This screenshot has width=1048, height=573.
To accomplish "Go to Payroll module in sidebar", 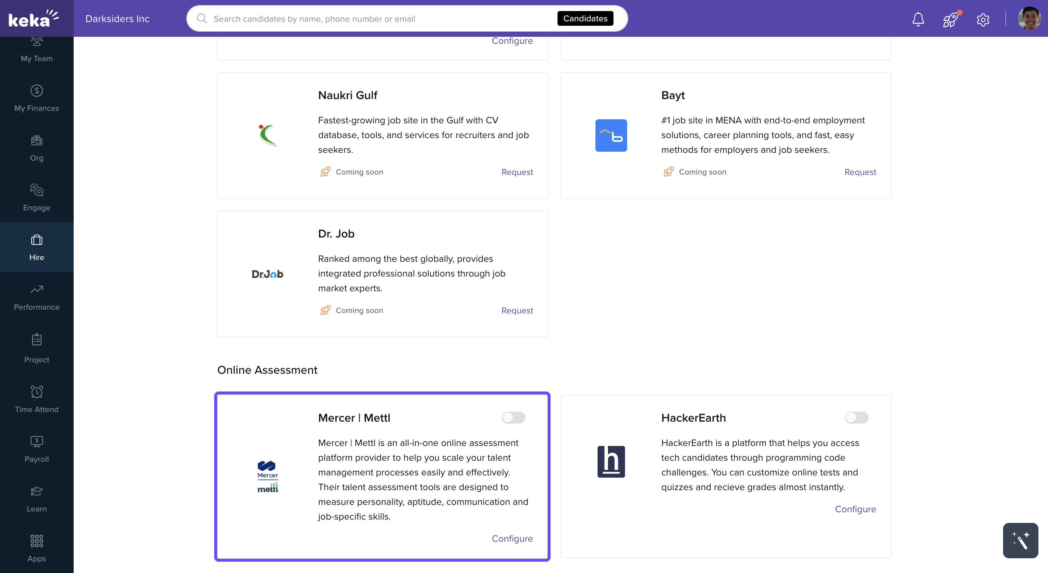I will click(x=36, y=449).
